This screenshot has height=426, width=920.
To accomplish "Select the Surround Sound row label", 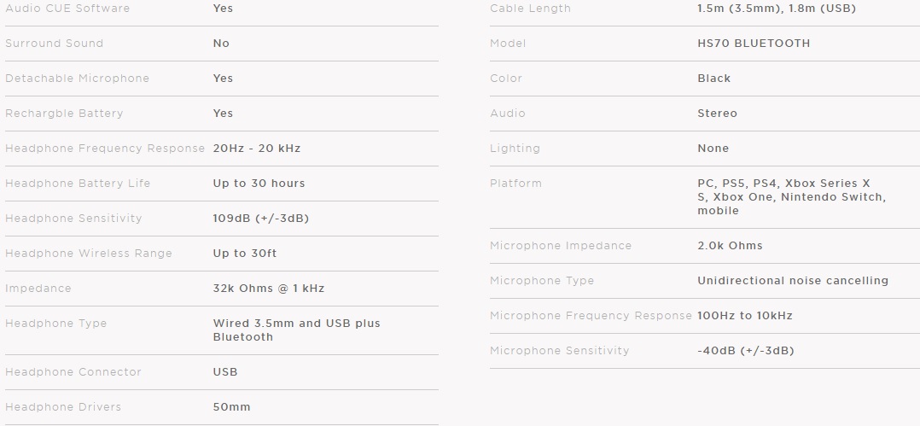I will pos(54,44).
